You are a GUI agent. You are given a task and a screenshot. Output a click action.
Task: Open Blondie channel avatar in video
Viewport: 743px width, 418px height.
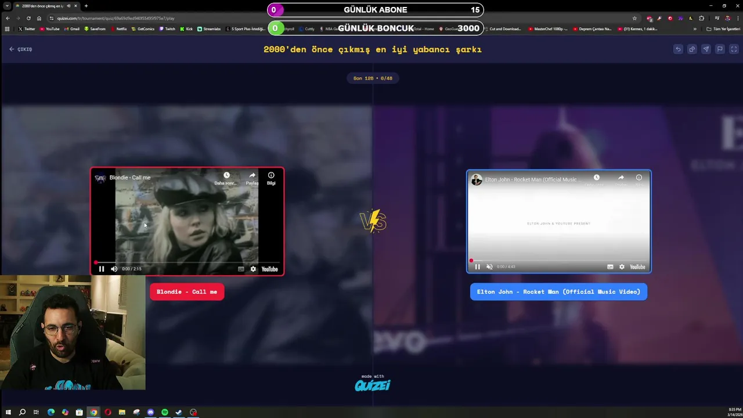click(x=100, y=178)
